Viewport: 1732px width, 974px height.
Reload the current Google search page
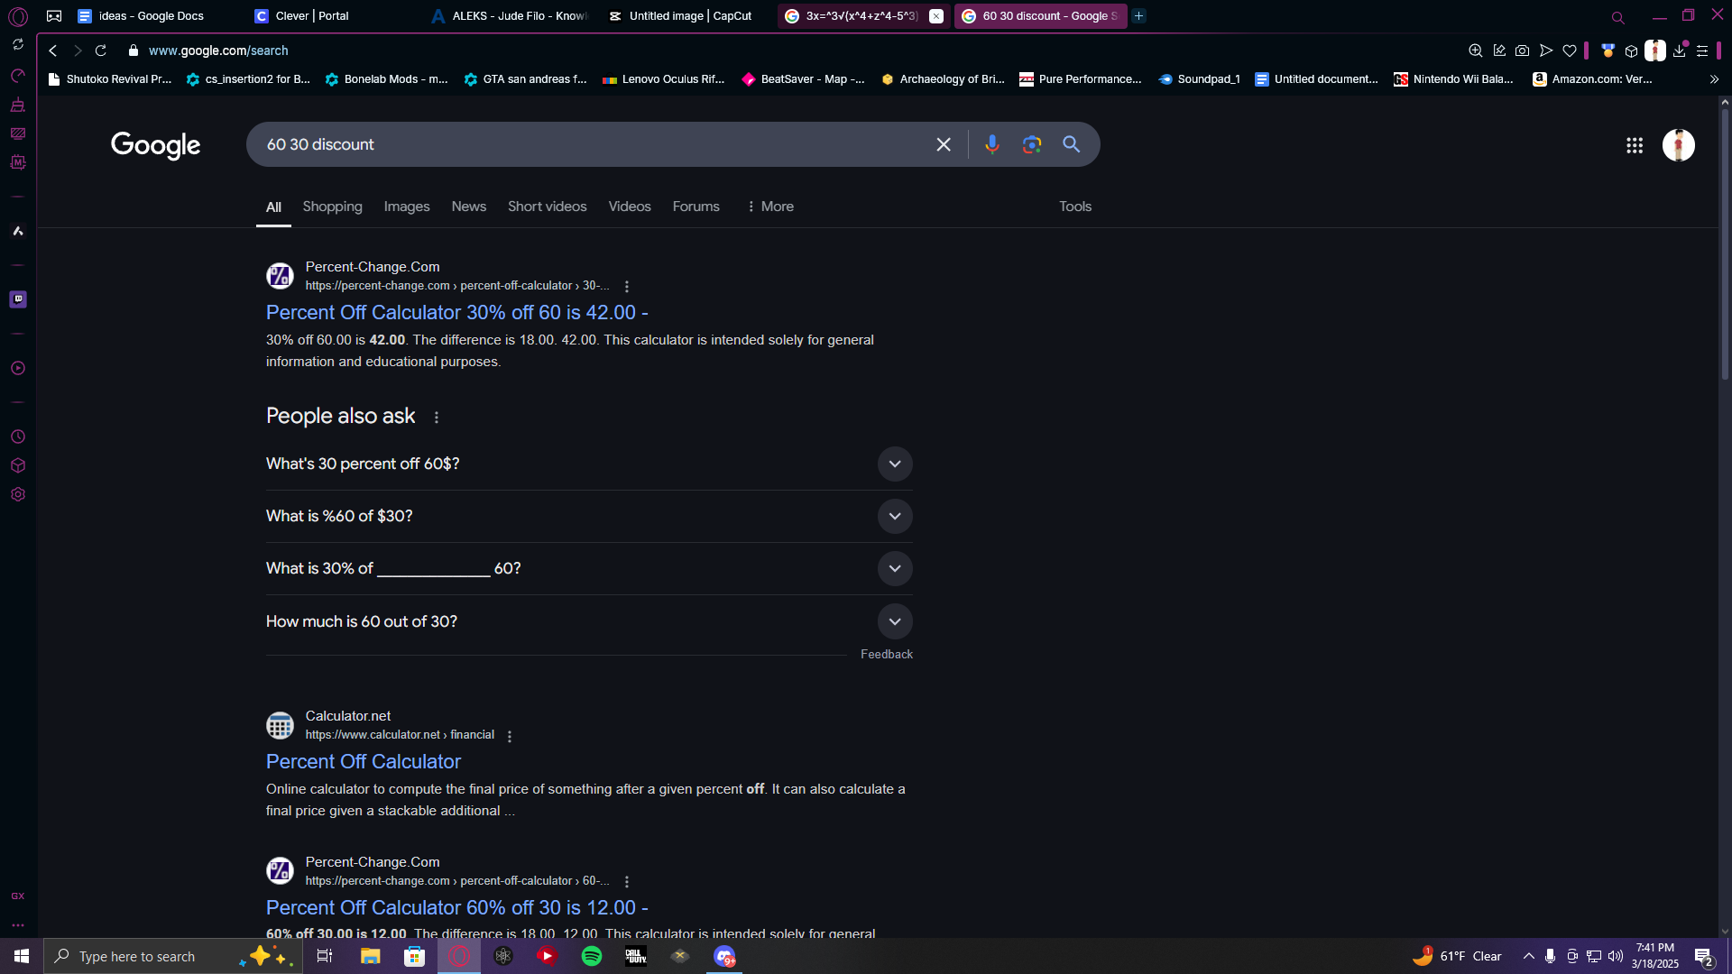coord(101,51)
